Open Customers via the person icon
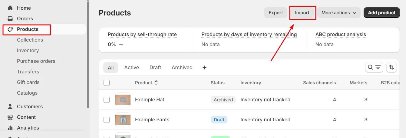406x138 pixels. (x=10, y=106)
